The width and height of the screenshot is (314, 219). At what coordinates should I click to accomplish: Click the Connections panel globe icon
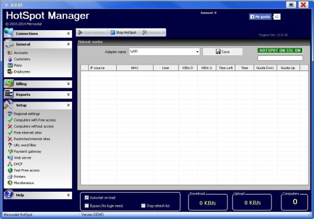pyautogui.click(x=9, y=33)
